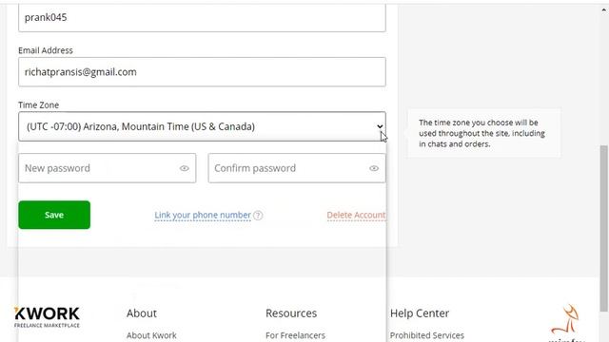Click the green Save button
Screen dimensions: 609x342
coord(54,215)
